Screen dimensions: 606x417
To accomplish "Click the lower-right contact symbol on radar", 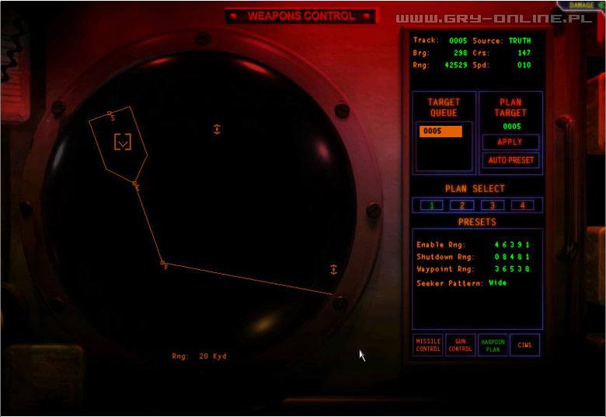I will (333, 269).
